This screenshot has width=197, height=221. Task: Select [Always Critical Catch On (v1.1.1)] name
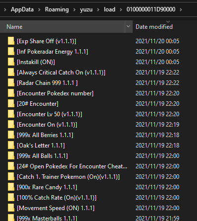tap(61, 73)
